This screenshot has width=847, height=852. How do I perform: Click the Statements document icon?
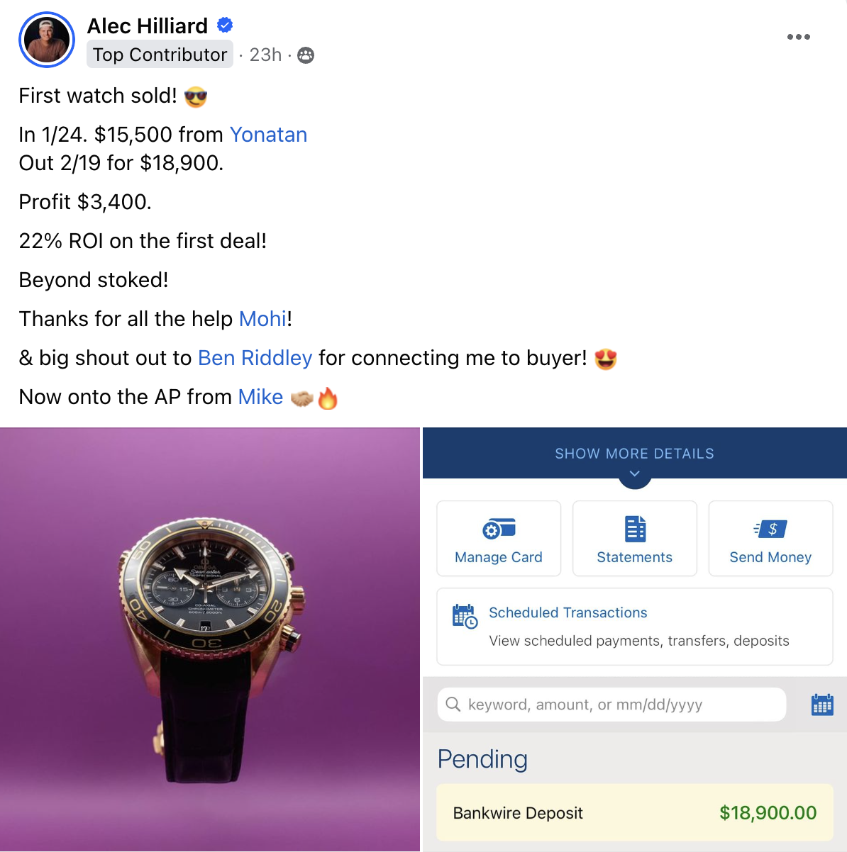(x=635, y=529)
